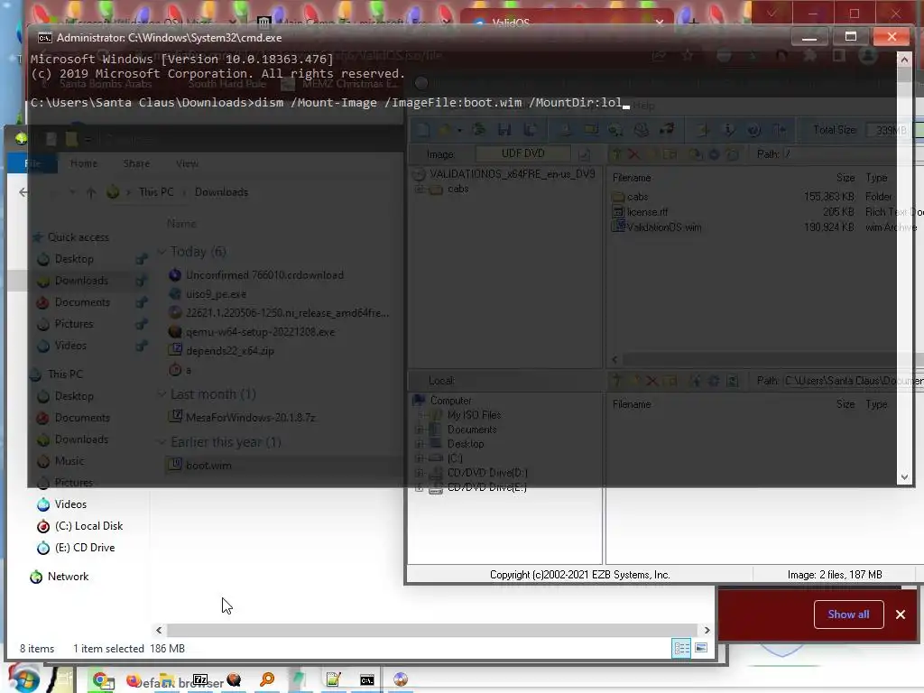
Task: Select license.rtf in UltraISO file list
Action: tap(647, 211)
